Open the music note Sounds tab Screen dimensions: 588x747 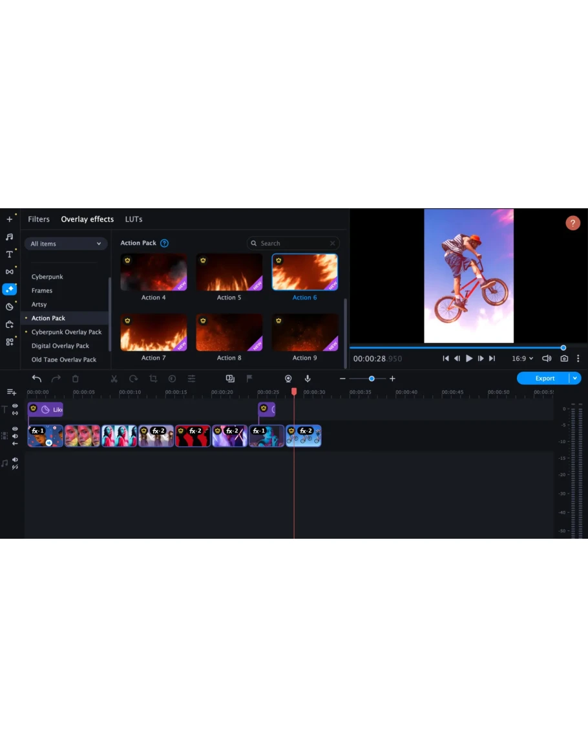pos(9,237)
